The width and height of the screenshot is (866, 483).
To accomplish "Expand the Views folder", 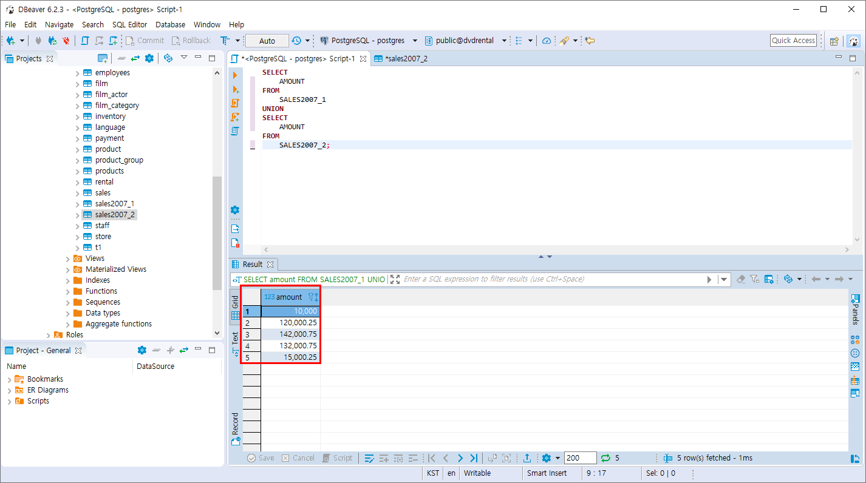I will [68, 258].
